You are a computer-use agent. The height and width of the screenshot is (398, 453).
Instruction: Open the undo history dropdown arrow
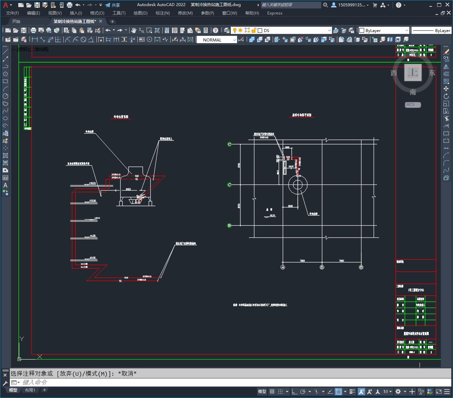click(84, 5)
